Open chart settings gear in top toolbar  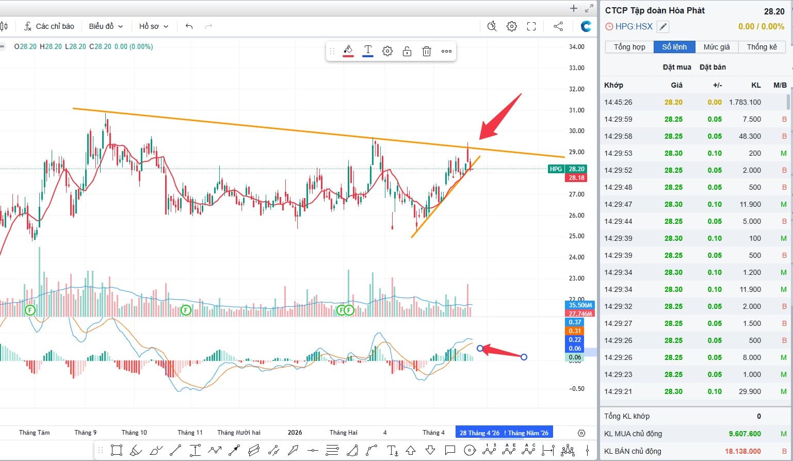point(512,26)
